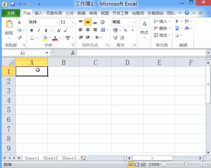The image size is (211, 168).
Task: Switch to the 视图 ribbon tab
Action: [105, 13]
